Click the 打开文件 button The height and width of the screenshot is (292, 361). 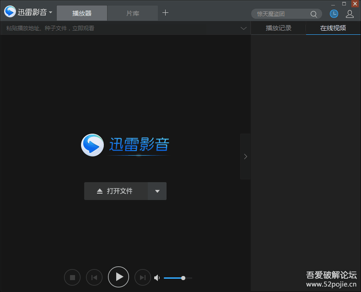point(116,191)
